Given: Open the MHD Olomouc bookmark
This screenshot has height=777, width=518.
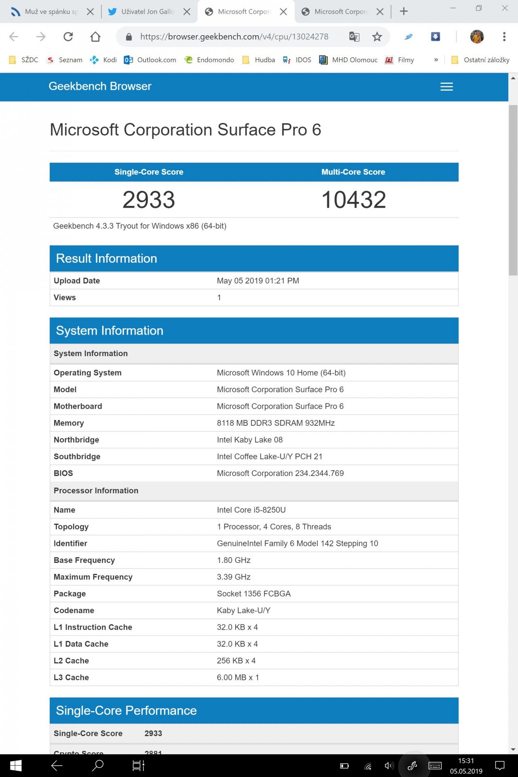Looking at the screenshot, I should [348, 60].
